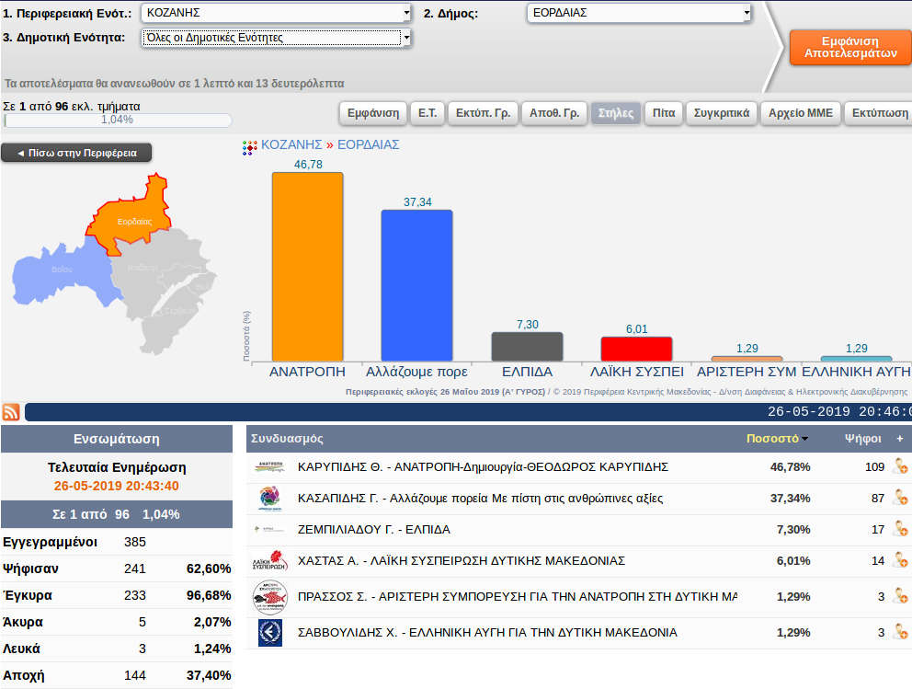Click the orange RSS feed icon
This screenshot has width=912, height=689.
tap(11, 412)
